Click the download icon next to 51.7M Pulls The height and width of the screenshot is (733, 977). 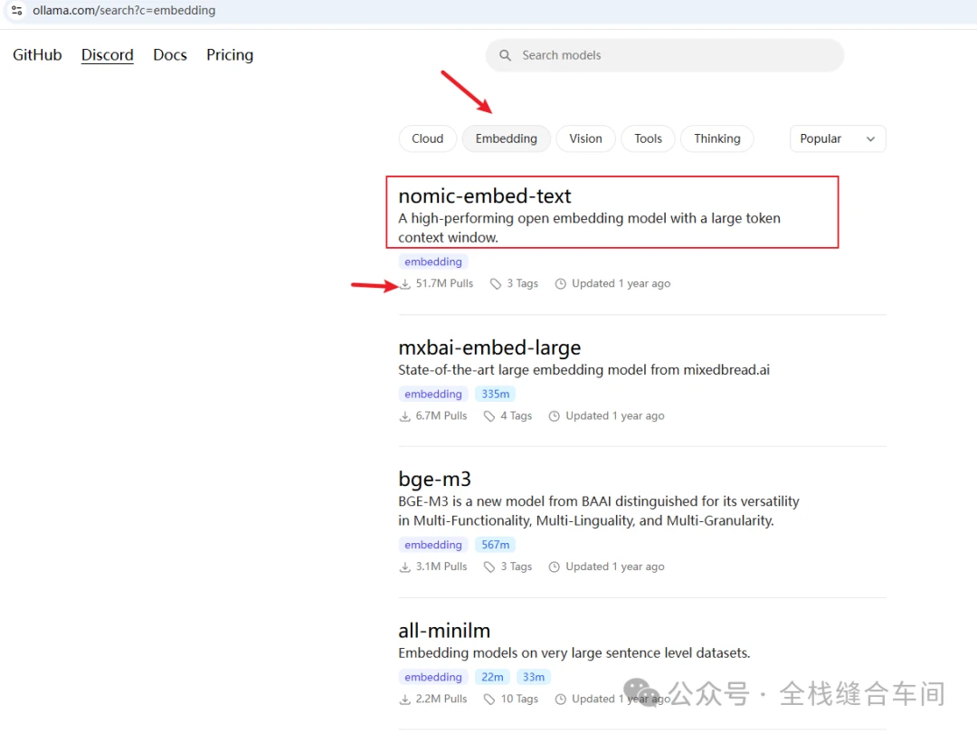405,283
